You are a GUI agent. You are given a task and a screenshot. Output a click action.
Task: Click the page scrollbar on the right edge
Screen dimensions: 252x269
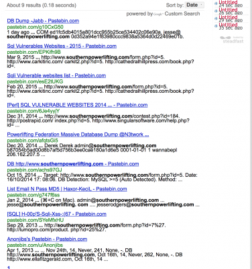coord(251,134)
